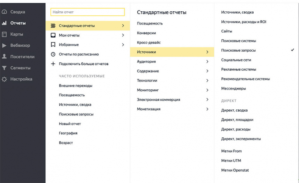
Task: Click the Вебвизор play icon
Action: pos(5,46)
